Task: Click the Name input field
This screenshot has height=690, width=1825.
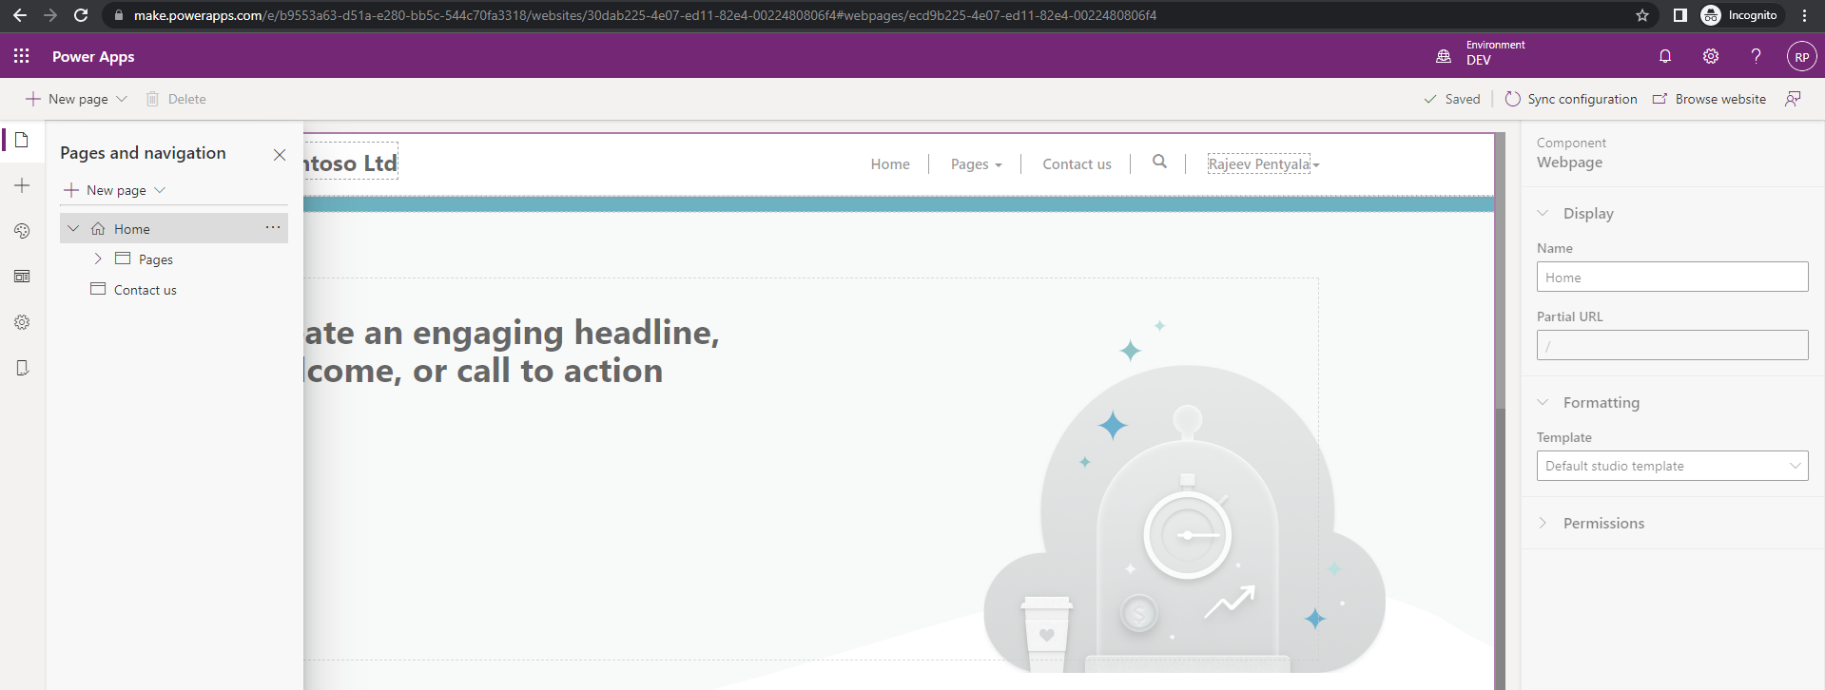Action: (x=1672, y=277)
